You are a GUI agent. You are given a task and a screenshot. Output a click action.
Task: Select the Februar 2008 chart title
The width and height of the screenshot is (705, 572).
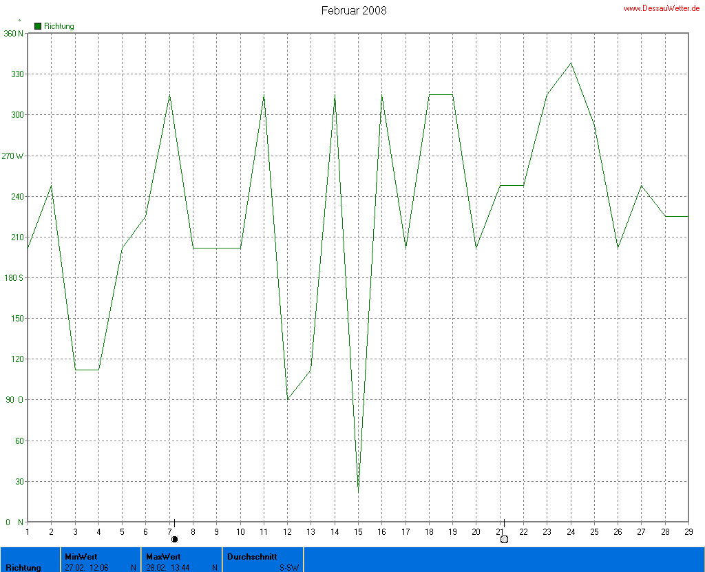[x=354, y=10]
